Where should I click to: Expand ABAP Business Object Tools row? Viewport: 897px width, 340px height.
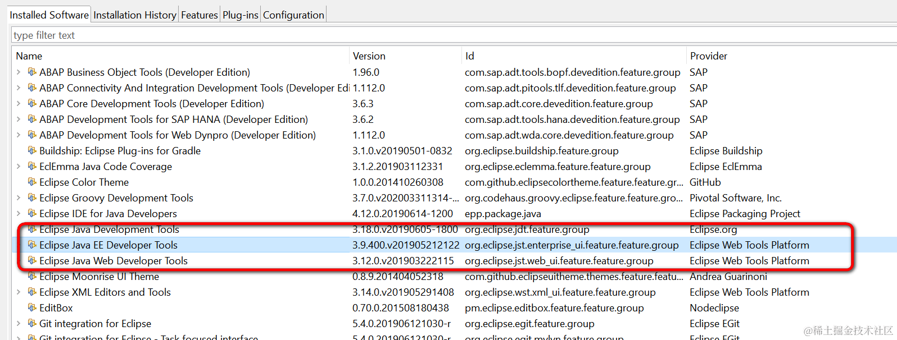(x=19, y=72)
